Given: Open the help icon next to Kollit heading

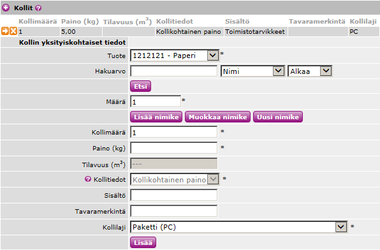Looking at the screenshot, I should pos(38,8).
